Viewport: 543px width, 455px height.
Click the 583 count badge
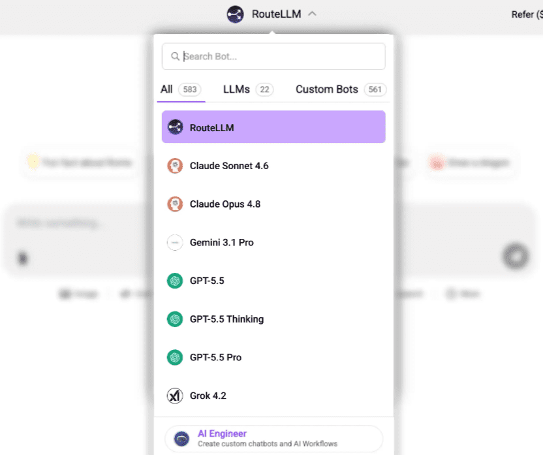tap(190, 89)
